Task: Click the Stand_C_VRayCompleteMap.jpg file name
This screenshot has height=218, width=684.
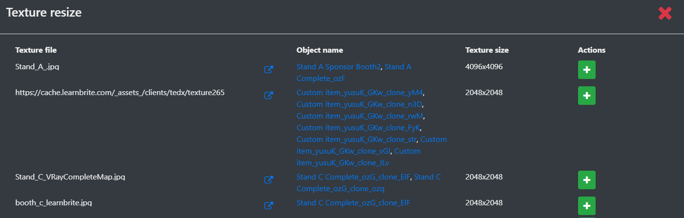Action: 70,177
